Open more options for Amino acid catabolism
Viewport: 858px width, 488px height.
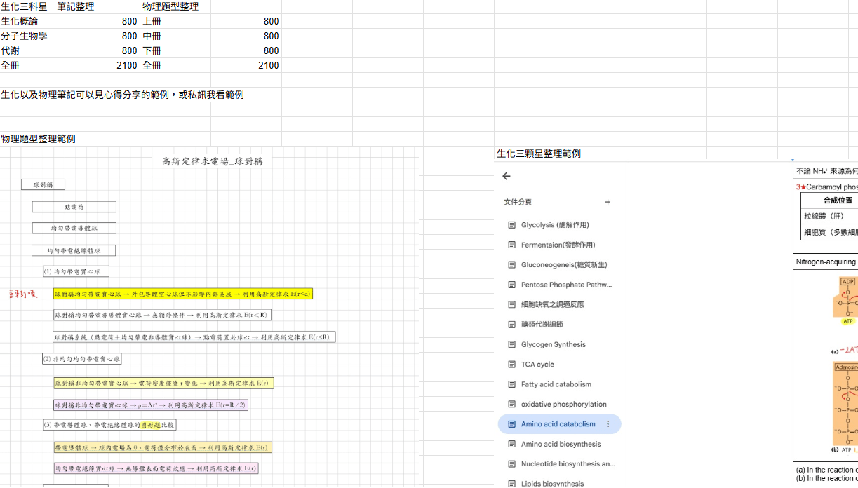[x=608, y=424]
